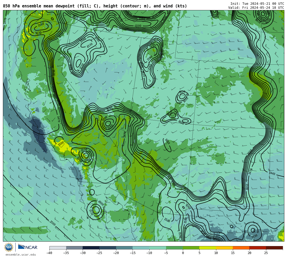Click the -15 colorbar tick label

(x=133, y=253)
